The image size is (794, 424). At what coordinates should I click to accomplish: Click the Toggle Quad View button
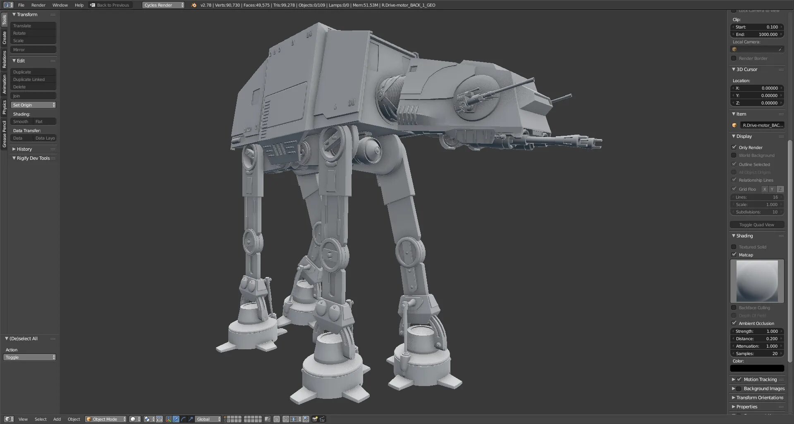pos(757,225)
